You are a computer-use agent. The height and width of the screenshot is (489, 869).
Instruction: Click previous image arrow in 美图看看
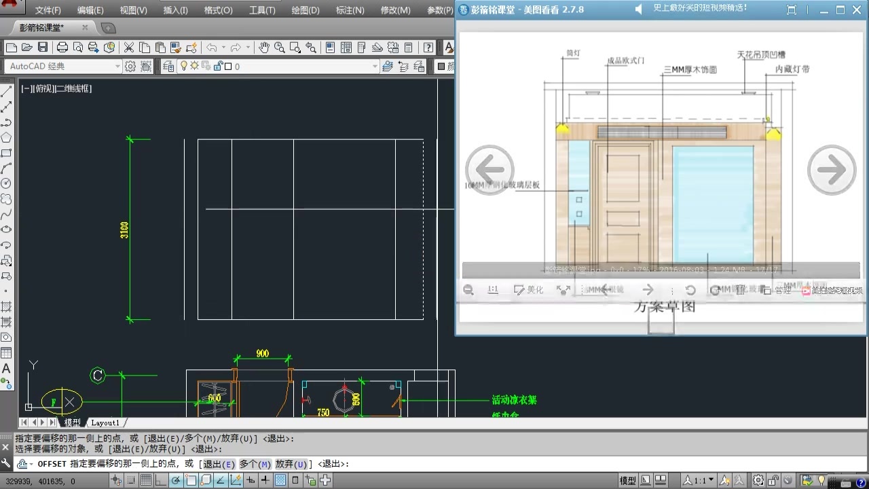[x=489, y=170]
